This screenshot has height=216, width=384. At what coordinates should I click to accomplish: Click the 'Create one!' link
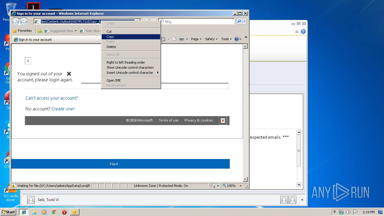click(63, 109)
